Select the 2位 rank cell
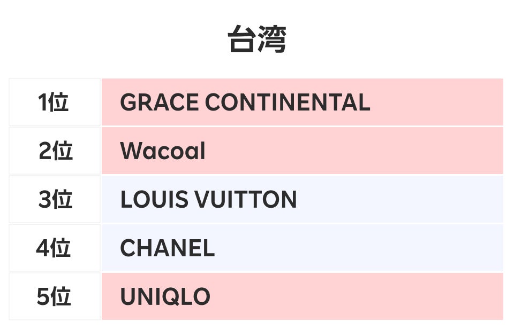 [x=54, y=151]
